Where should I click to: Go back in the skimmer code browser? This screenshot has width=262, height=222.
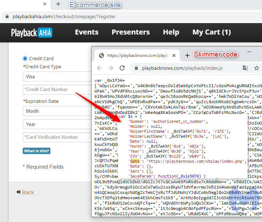tap(99, 68)
